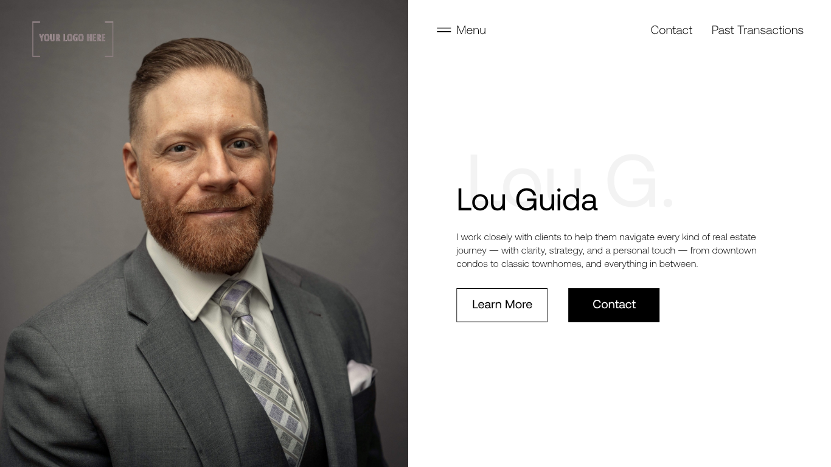
Task: Click the outlined Learn More button
Action: [x=502, y=305]
